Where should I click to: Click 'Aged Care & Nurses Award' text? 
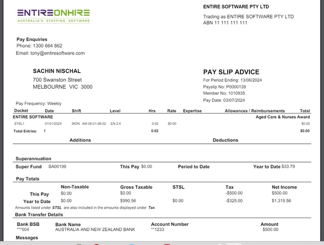pyautogui.click(x=283, y=117)
